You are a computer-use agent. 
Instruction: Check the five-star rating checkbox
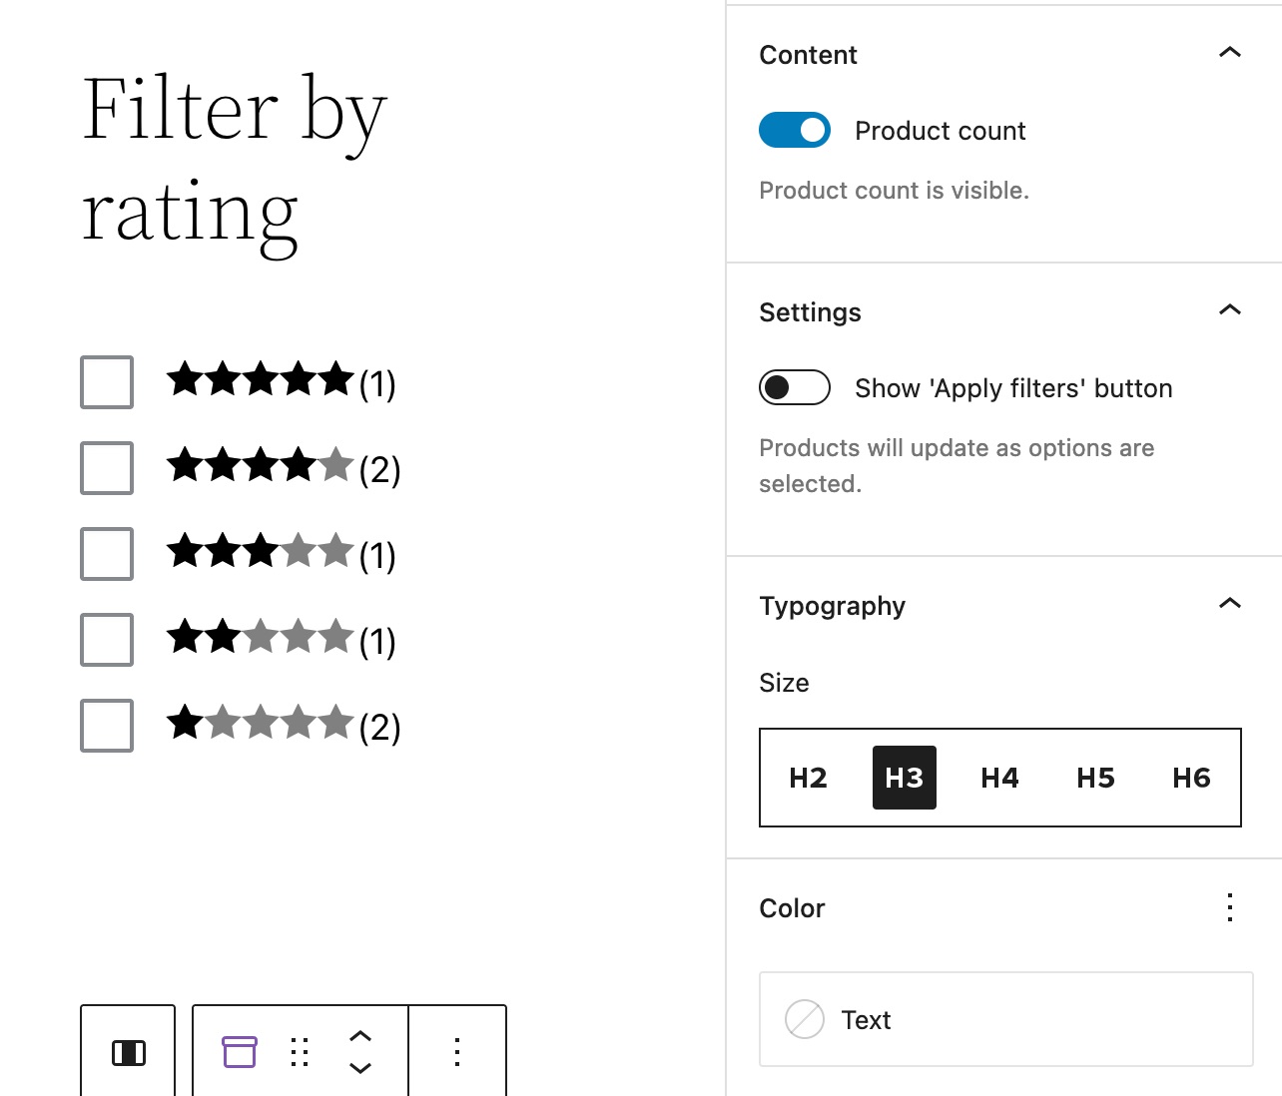click(106, 382)
